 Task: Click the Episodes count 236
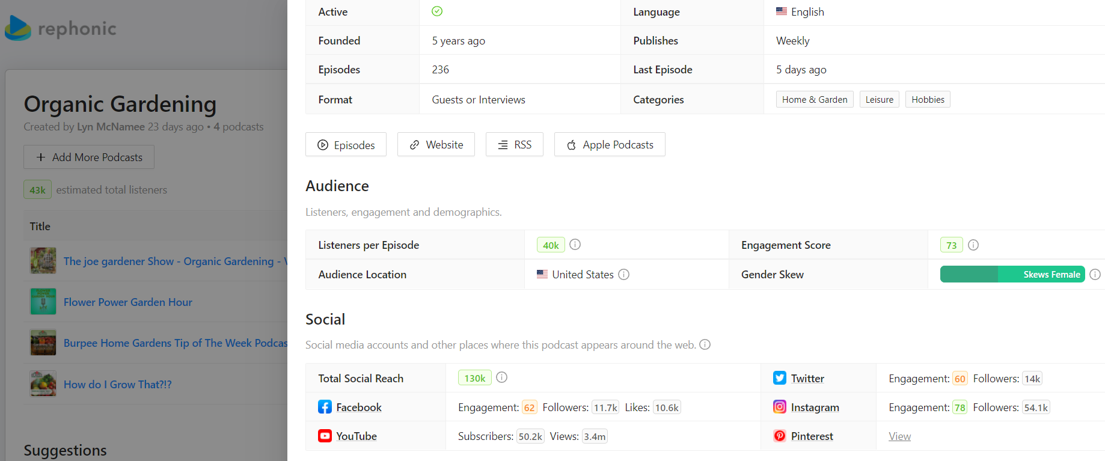point(440,70)
